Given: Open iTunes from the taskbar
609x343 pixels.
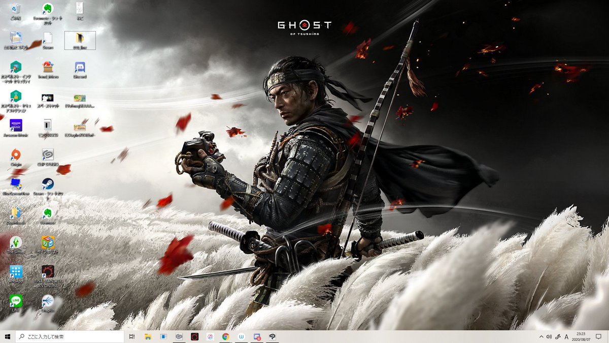Looking at the screenshot, I should [210, 337].
